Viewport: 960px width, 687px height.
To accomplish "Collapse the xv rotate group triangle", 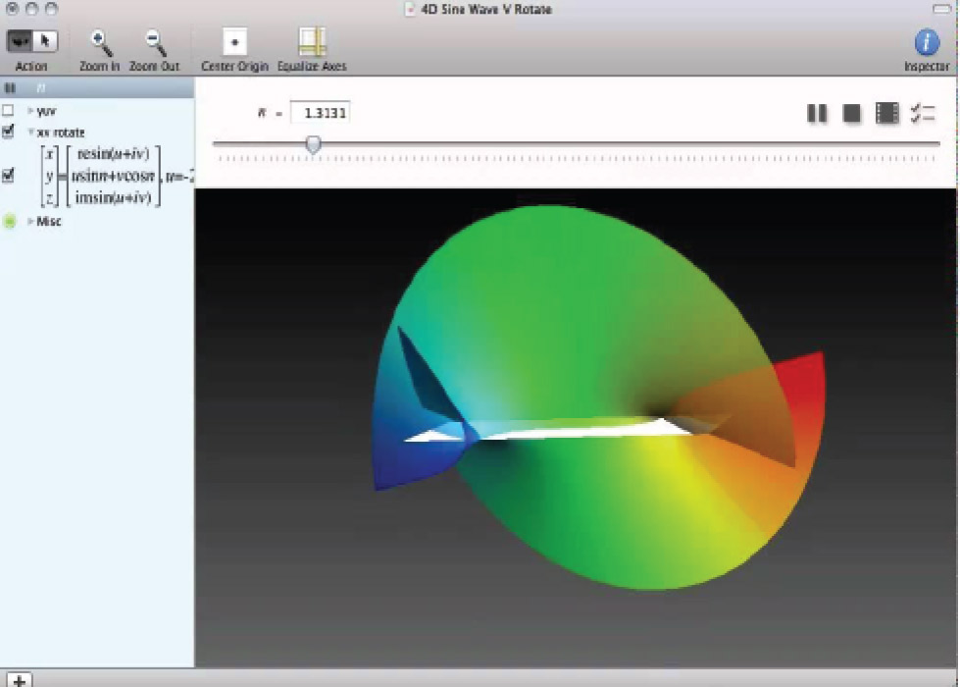I will click(x=30, y=132).
